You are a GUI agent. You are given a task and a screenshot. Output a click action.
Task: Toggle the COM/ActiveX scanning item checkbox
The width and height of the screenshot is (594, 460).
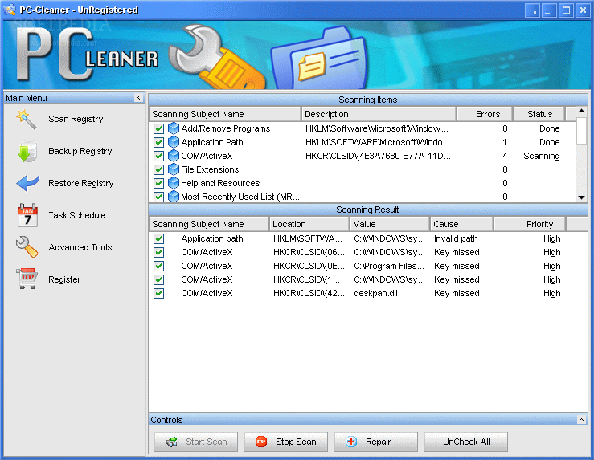pyautogui.click(x=158, y=156)
